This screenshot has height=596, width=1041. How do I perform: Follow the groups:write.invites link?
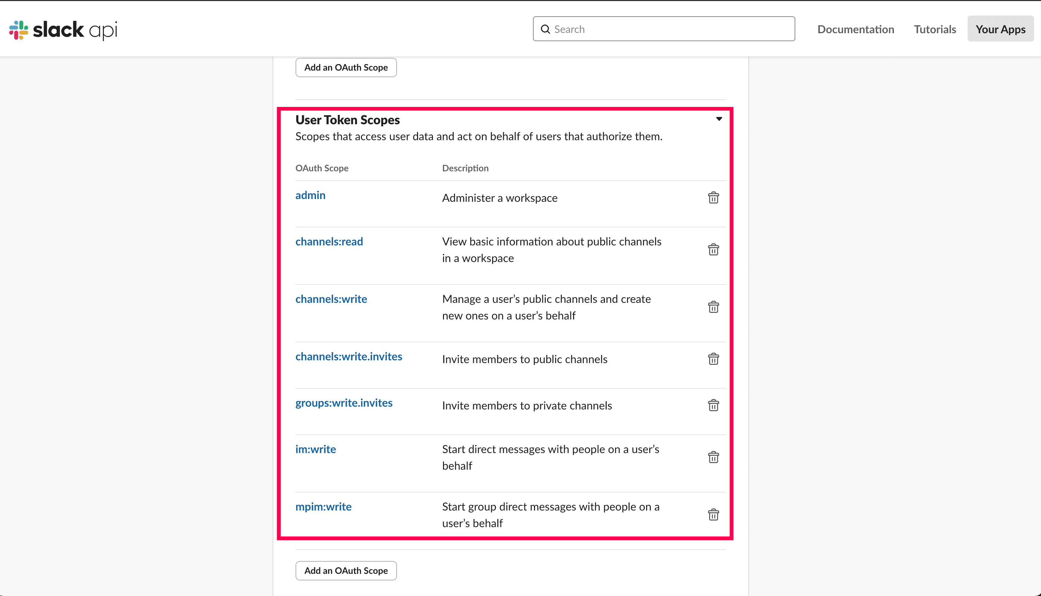tap(344, 403)
